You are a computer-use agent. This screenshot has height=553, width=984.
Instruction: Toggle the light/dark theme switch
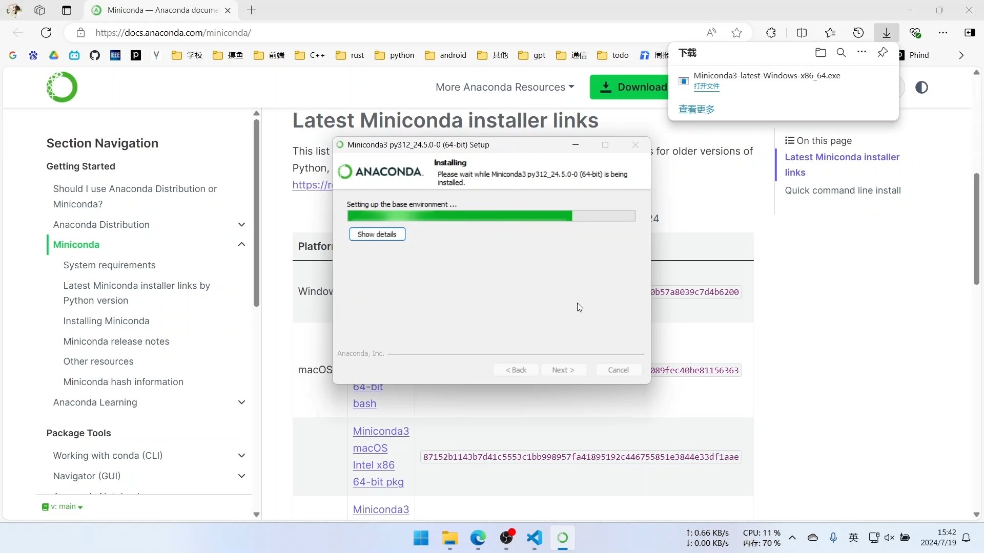(x=921, y=88)
